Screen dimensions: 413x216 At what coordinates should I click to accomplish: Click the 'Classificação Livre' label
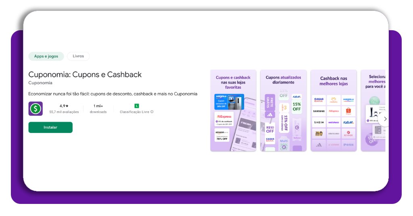pyautogui.click(x=135, y=112)
